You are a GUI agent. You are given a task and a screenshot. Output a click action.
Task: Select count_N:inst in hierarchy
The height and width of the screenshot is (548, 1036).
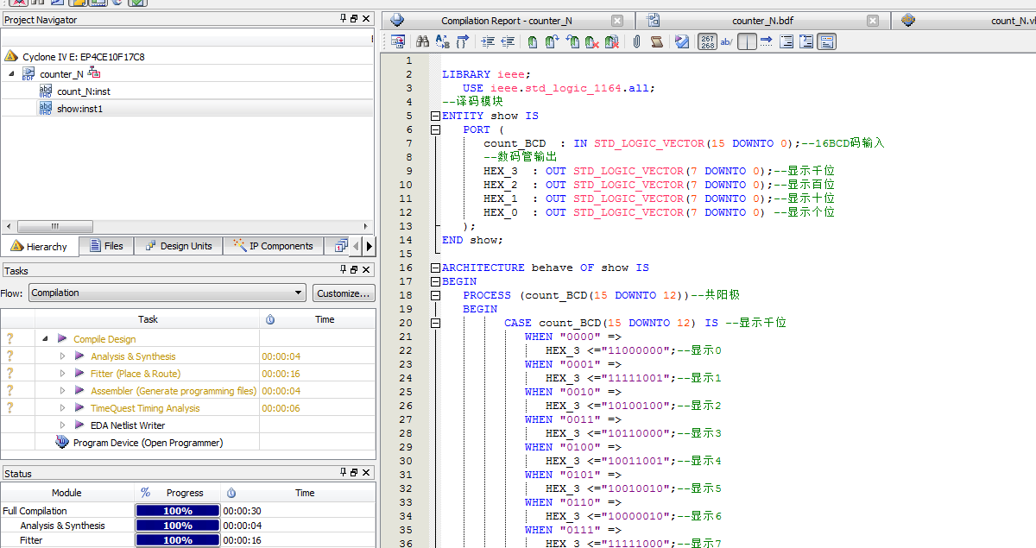84,91
